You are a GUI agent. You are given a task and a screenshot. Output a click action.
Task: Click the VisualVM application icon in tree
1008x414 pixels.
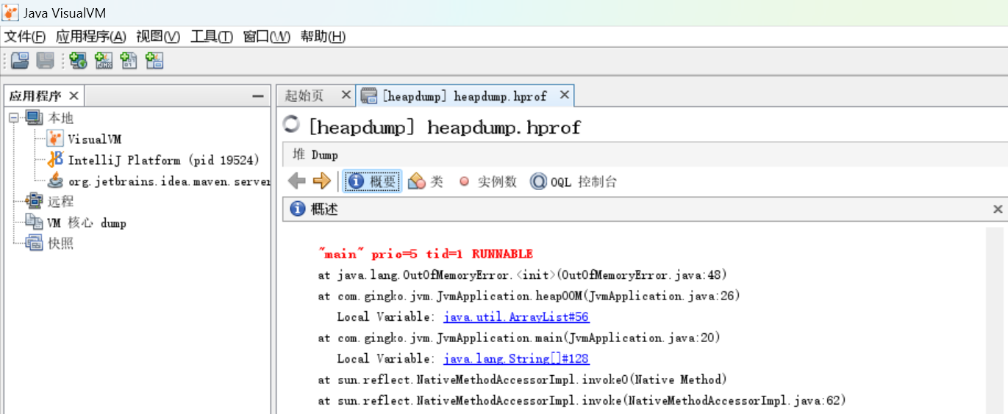[55, 139]
